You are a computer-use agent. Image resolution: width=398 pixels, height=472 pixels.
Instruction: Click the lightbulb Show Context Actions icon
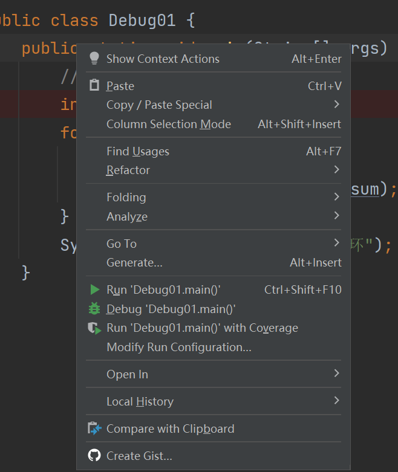tap(94, 59)
